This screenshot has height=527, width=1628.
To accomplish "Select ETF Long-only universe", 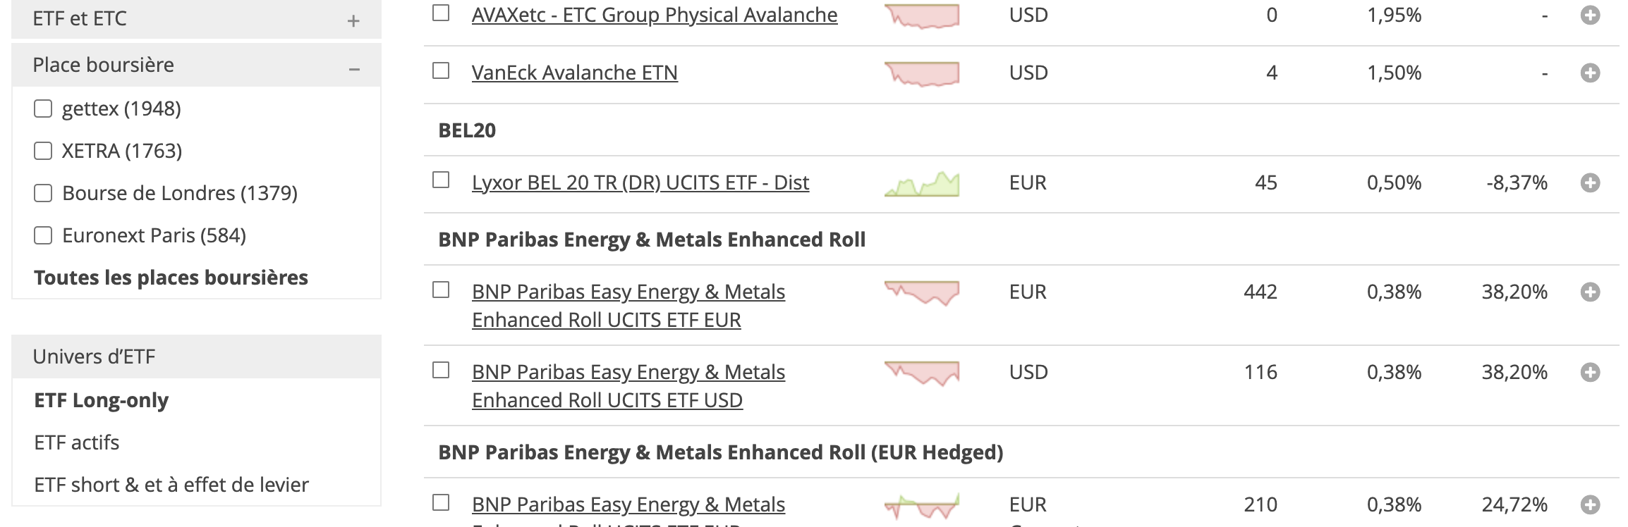I will click(102, 400).
